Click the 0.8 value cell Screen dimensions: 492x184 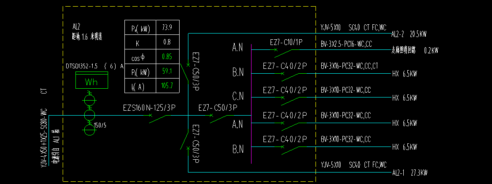167,42
